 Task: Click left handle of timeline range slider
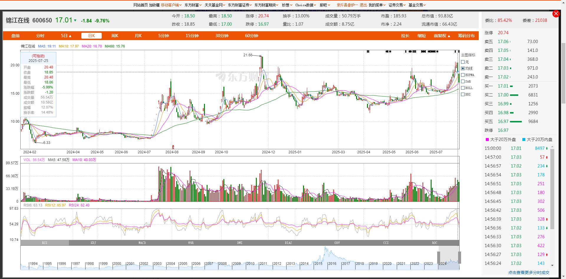pyautogui.click(x=439, y=257)
